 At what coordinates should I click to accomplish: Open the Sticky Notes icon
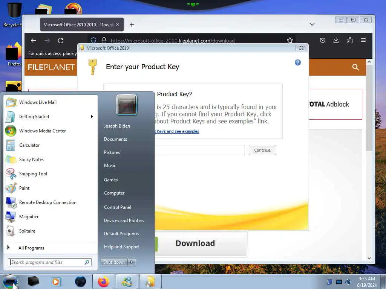point(11,160)
